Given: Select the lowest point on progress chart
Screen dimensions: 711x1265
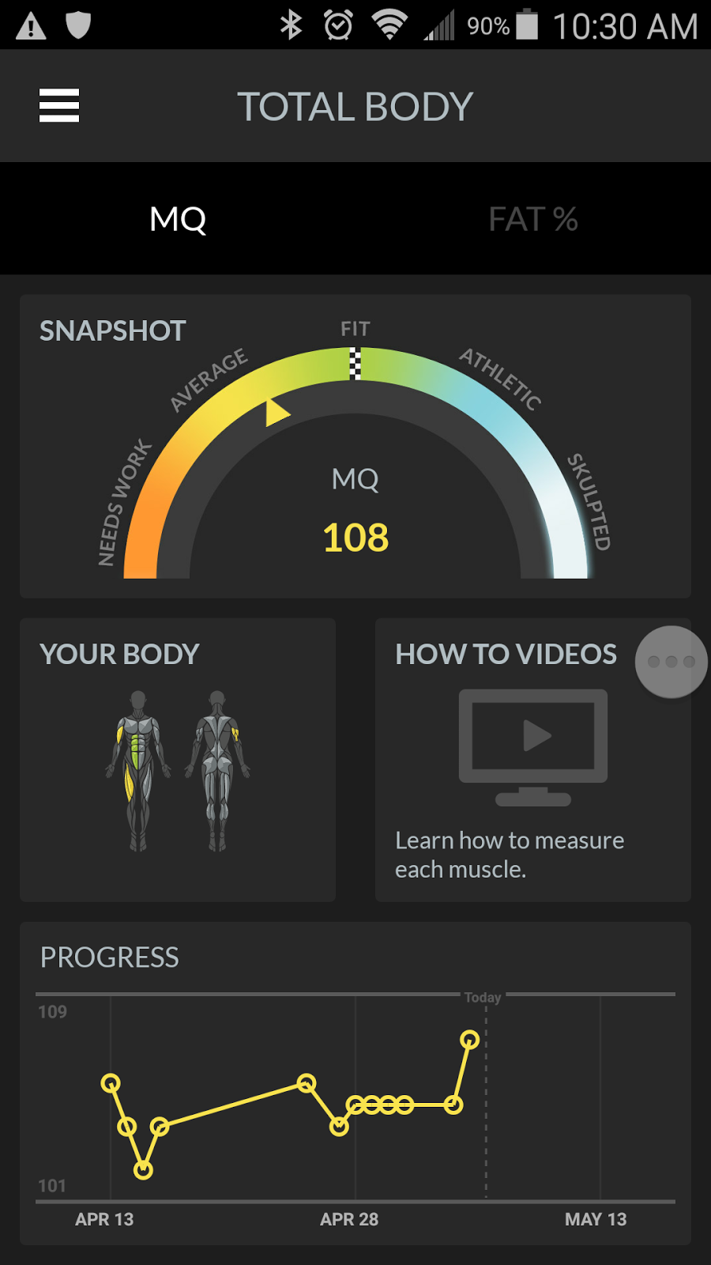Looking at the screenshot, I should click(x=143, y=1170).
